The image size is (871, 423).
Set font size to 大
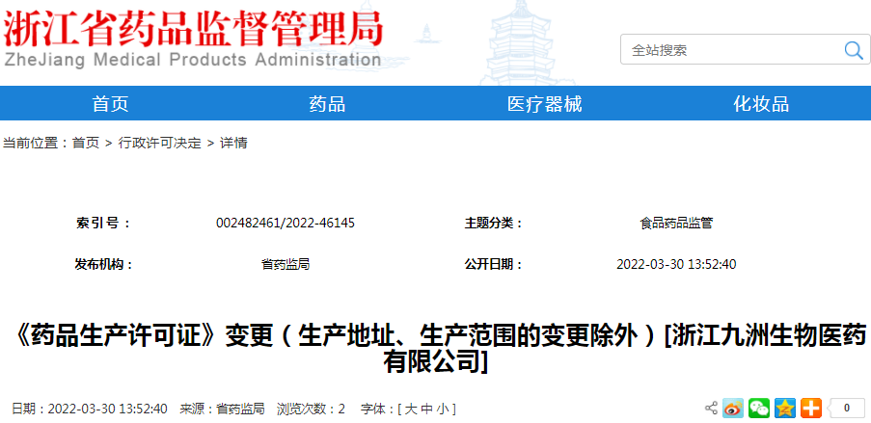click(x=411, y=410)
